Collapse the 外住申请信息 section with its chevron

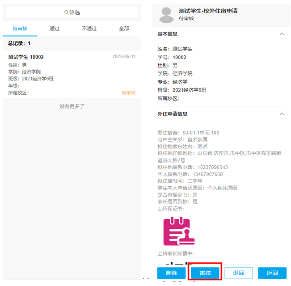[282, 114]
